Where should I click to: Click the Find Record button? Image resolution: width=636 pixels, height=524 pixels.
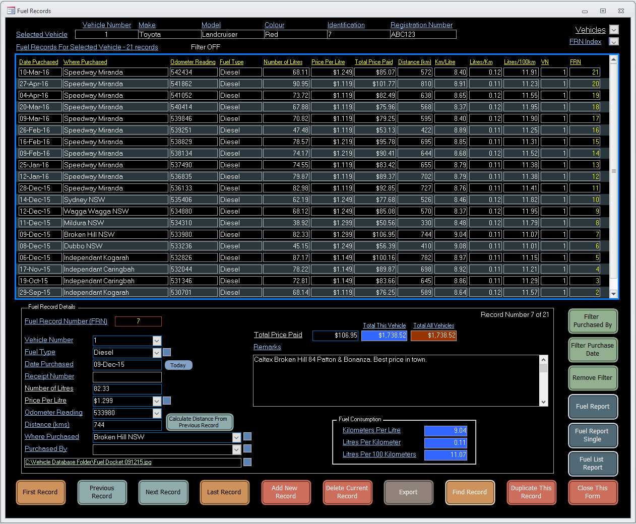tap(470, 492)
